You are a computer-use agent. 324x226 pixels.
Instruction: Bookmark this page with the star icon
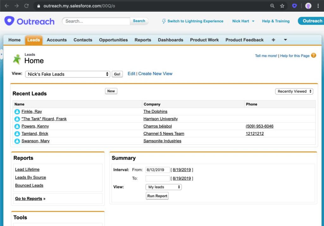pyautogui.click(x=282, y=6)
